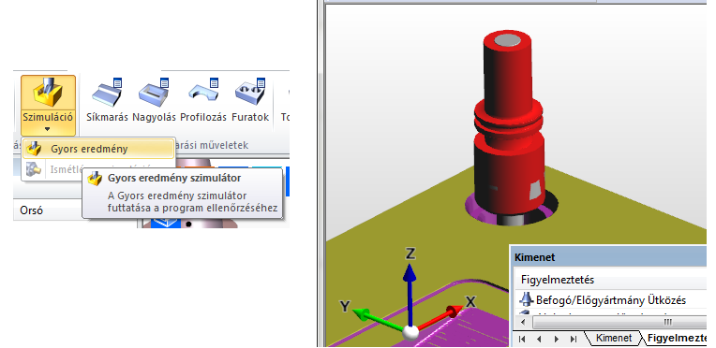Click the left scroll arrow in Kimenet
The width and height of the screenshot is (716, 348).
click(x=523, y=323)
